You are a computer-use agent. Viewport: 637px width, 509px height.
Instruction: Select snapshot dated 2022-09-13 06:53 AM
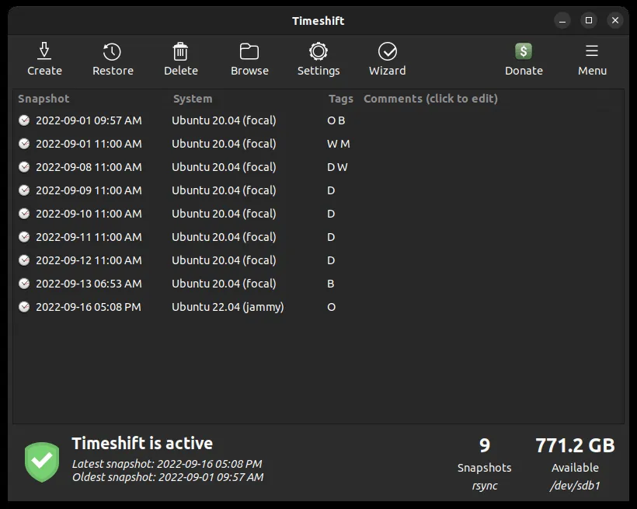coord(89,284)
